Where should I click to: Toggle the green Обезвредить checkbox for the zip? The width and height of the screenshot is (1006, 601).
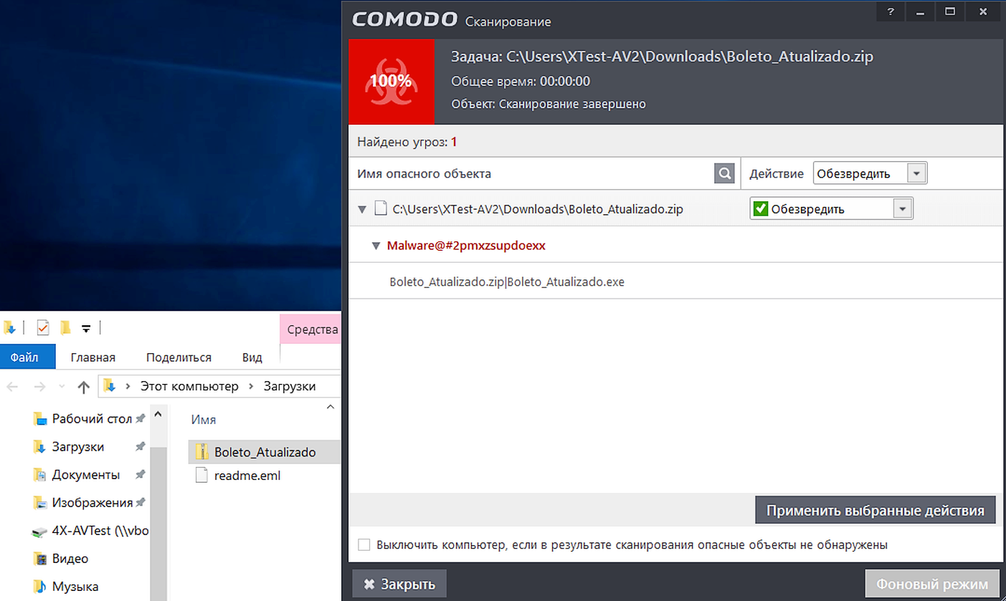point(761,209)
